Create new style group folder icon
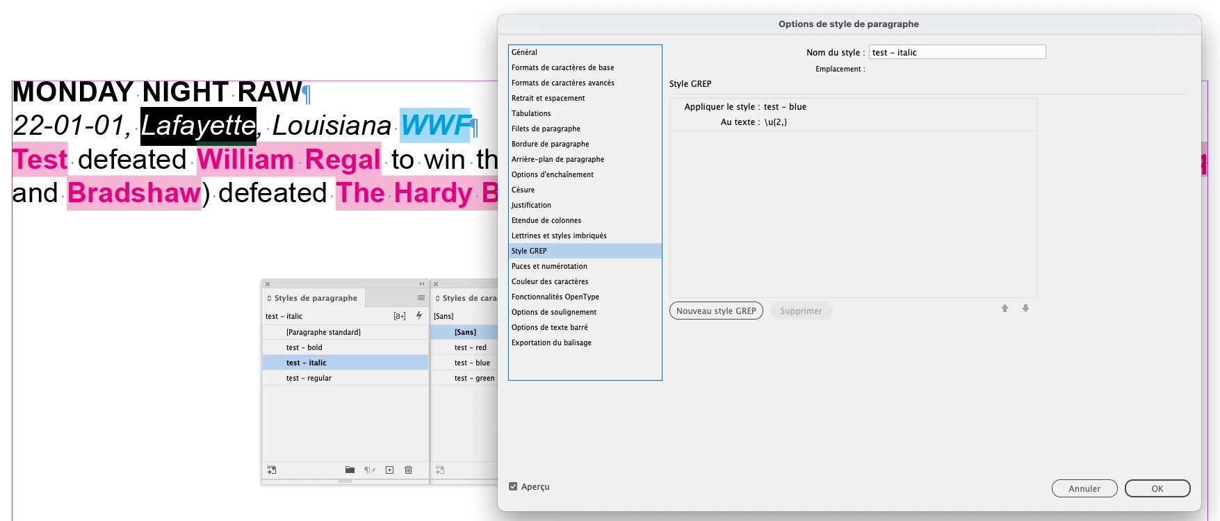The image size is (1220, 521). pos(350,470)
